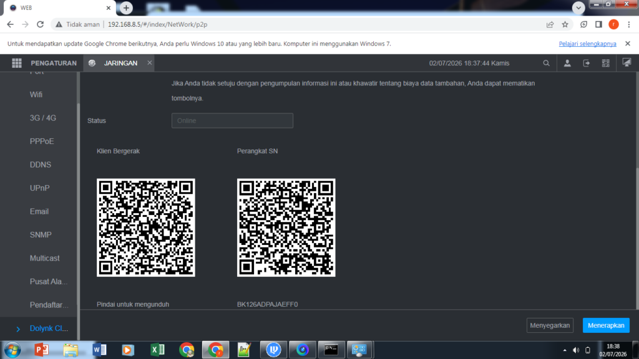Viewport: 639px width, 359px height.
Task: Open Chrome tab search dropdown arrow
Action: coord(578,7)
